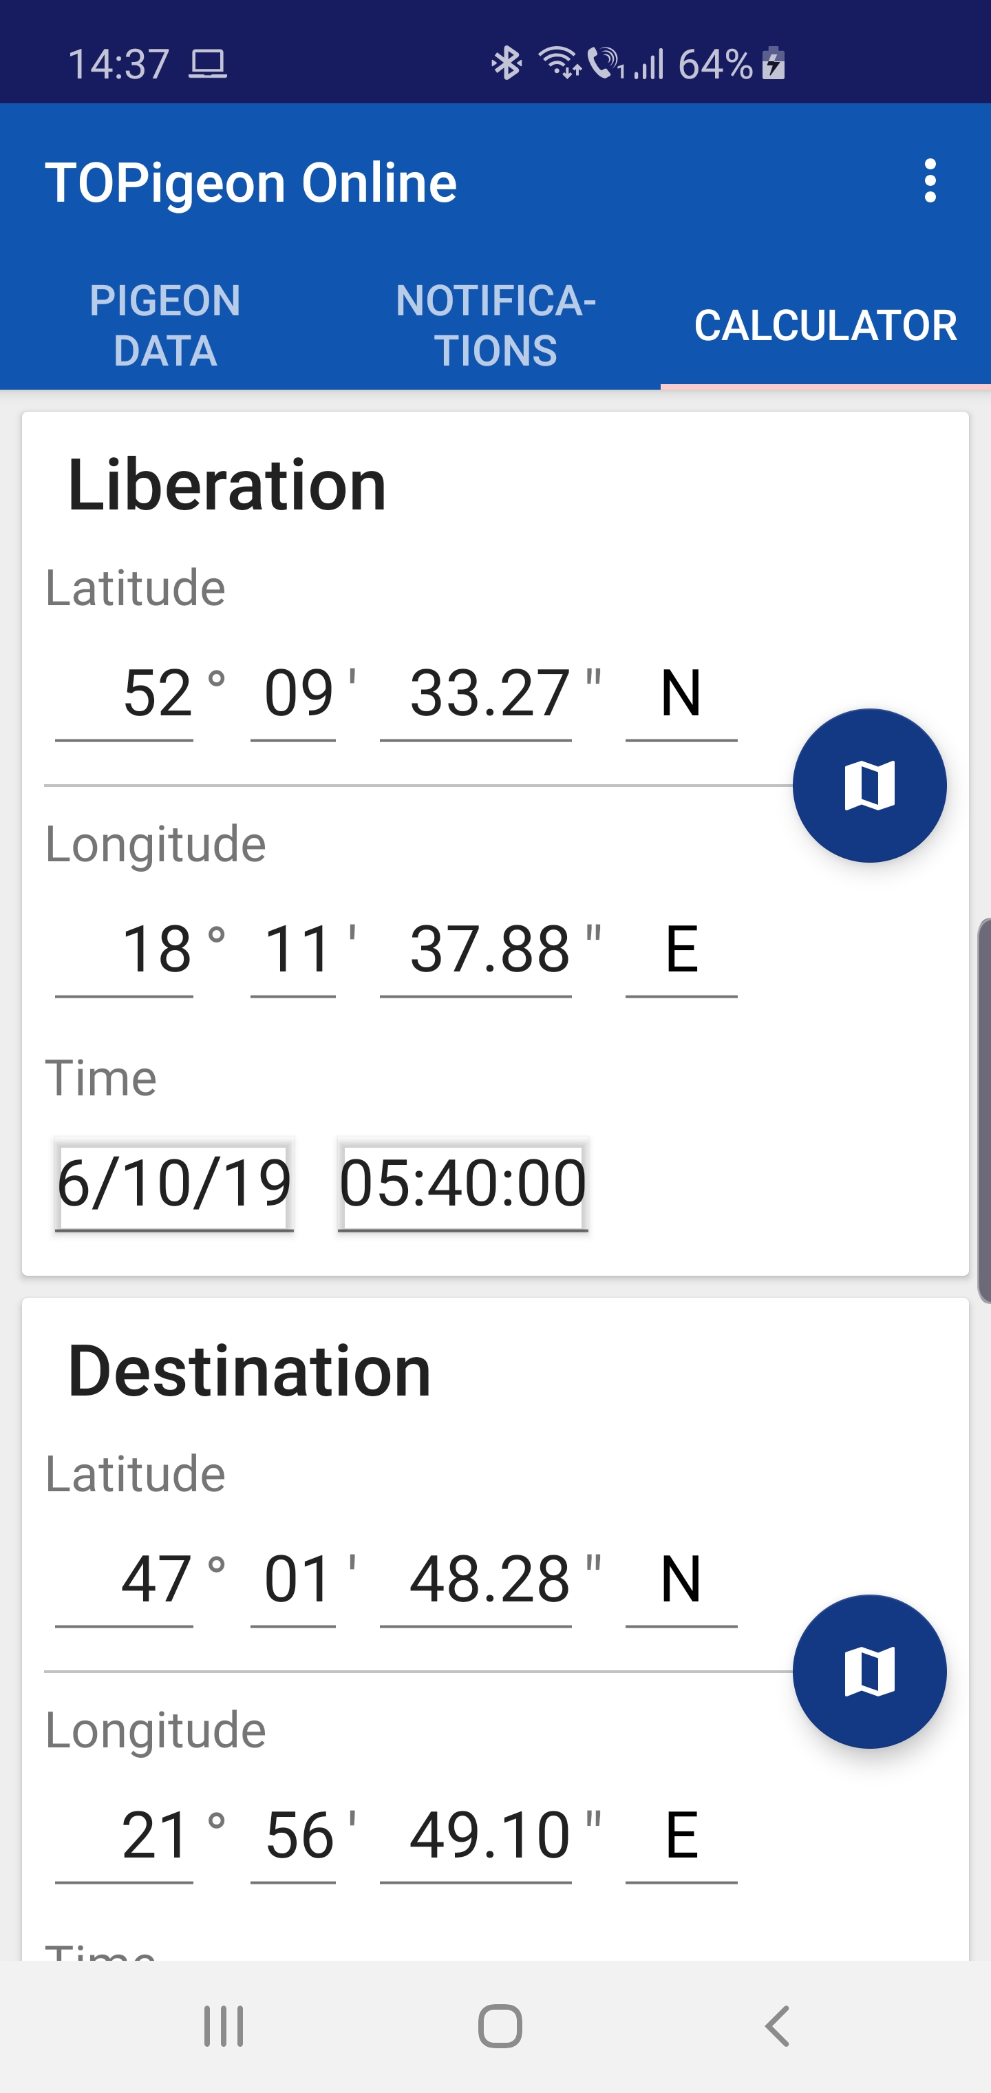The width and height of the screenshot is (991, 2093).
Task: Click the vertical scrollbar handle
Action: click(983, 1111)
